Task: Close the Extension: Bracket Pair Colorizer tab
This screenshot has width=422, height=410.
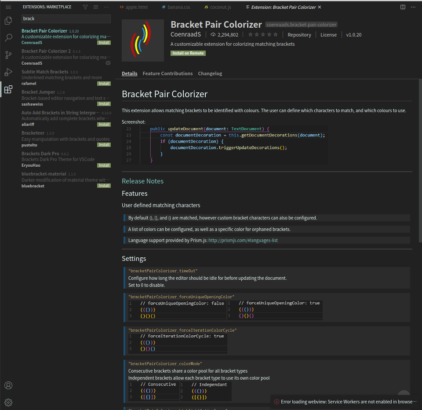Action: click(320, 7)
